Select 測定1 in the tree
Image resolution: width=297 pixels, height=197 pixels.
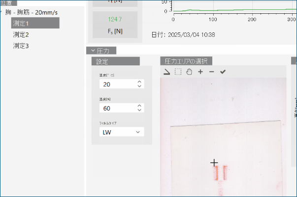[x=21, y=23]
